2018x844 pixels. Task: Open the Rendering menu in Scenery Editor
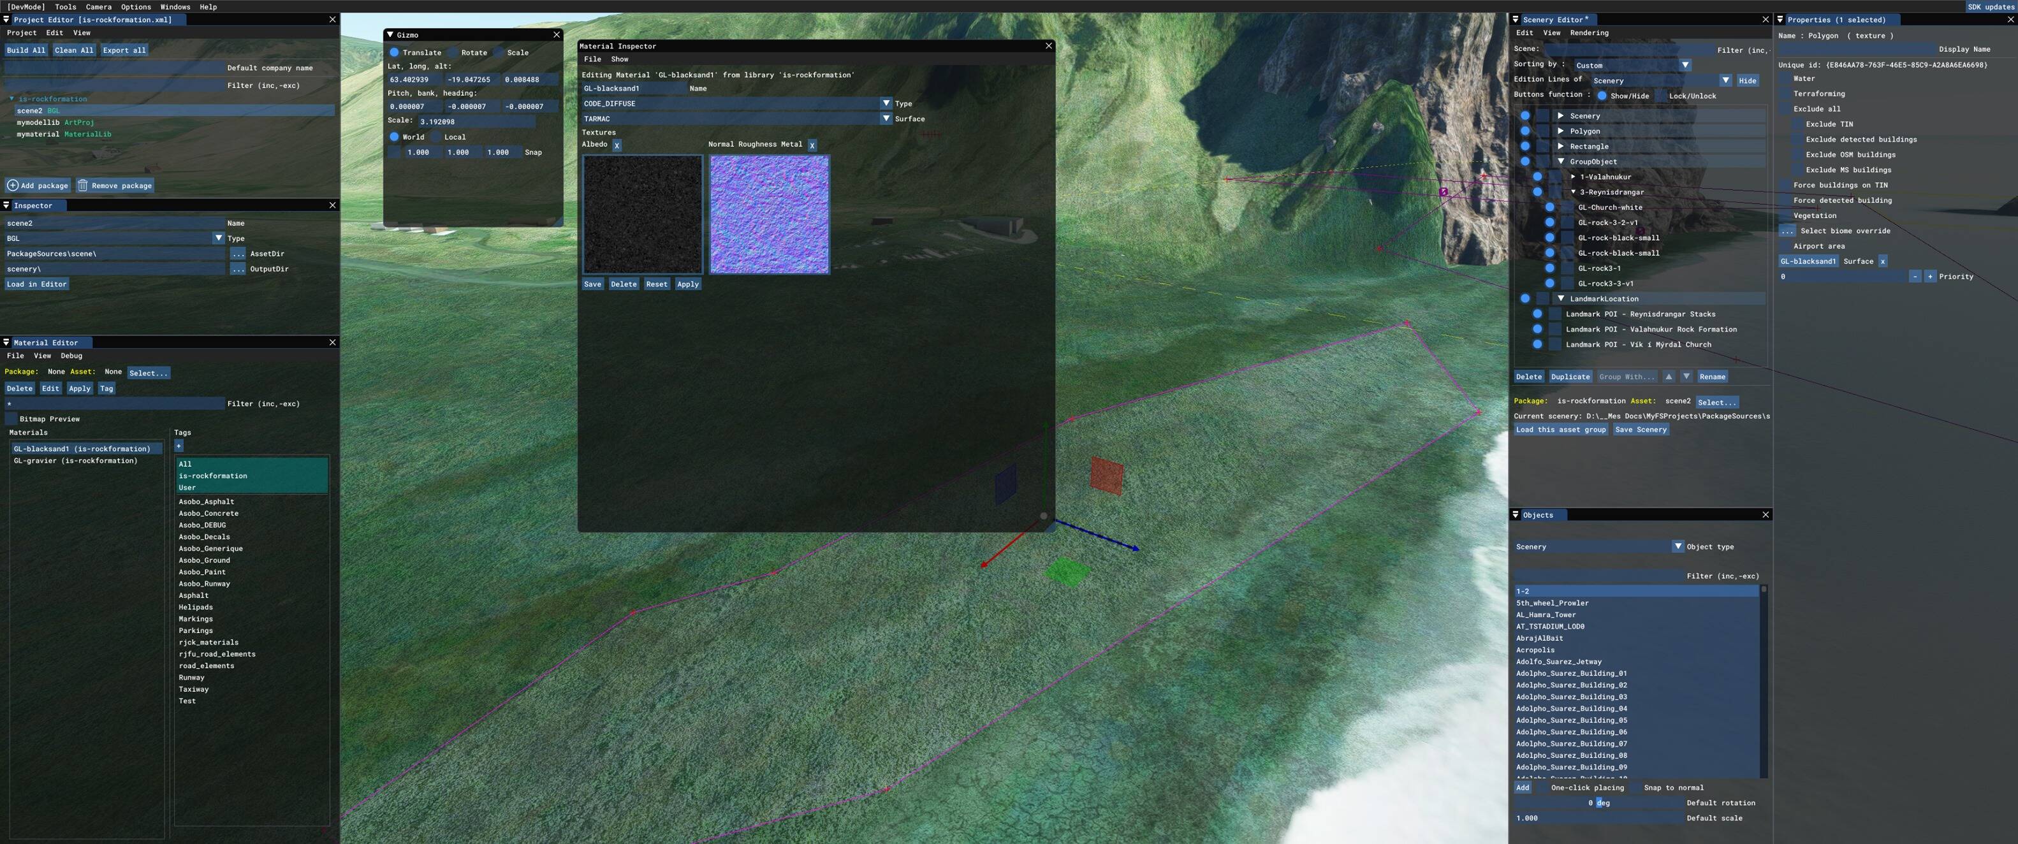[x=1589, y=33]
